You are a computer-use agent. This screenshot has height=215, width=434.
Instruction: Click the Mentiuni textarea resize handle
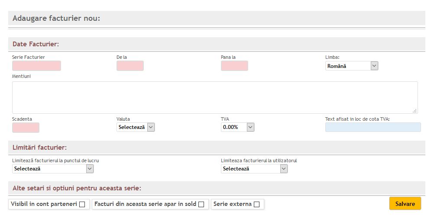415,111
